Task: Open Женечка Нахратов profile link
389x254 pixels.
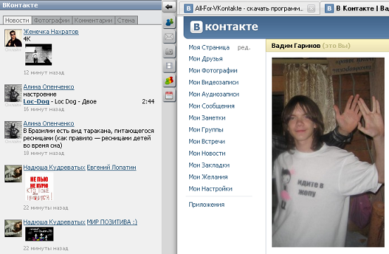Action: click(x=51, y=32)
